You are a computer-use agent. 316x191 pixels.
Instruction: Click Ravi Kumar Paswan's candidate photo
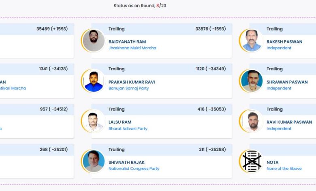(x=252, y=121)
